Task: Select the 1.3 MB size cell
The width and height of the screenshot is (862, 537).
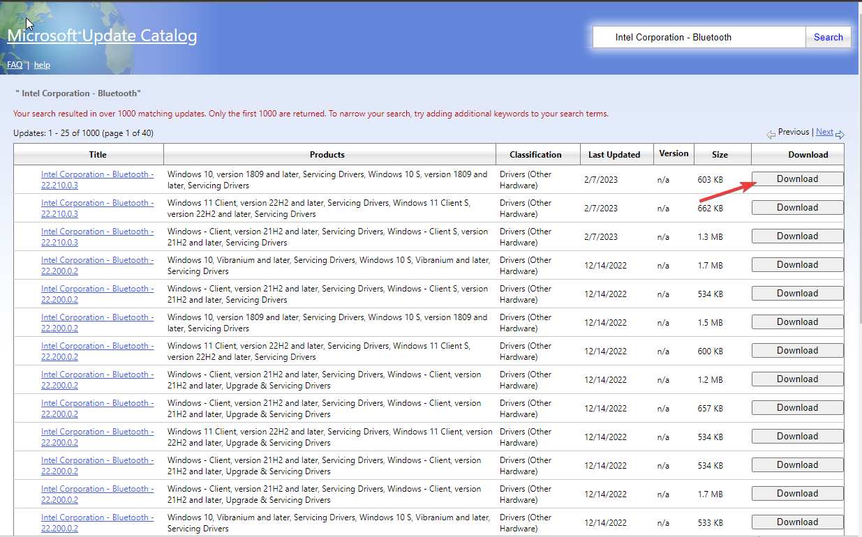Action: coord(710,237)
